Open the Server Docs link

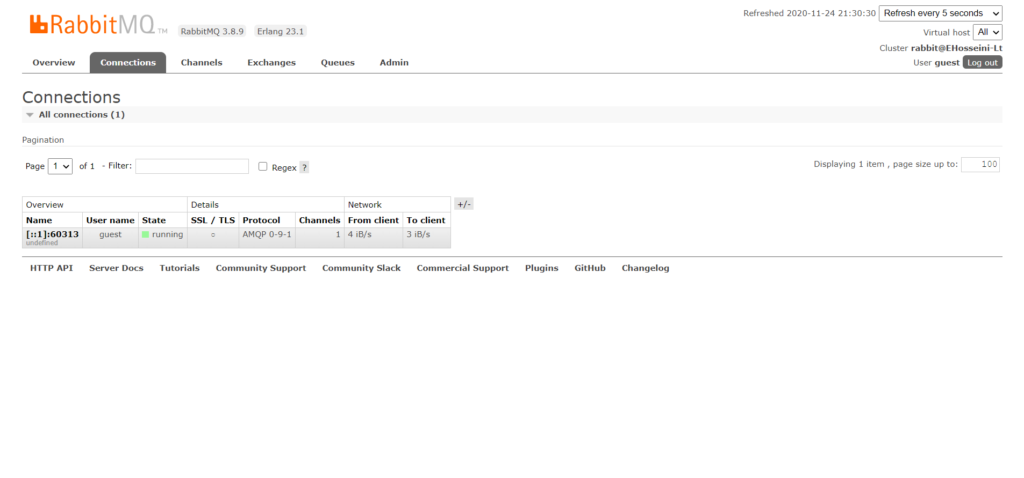coord(116,268)
